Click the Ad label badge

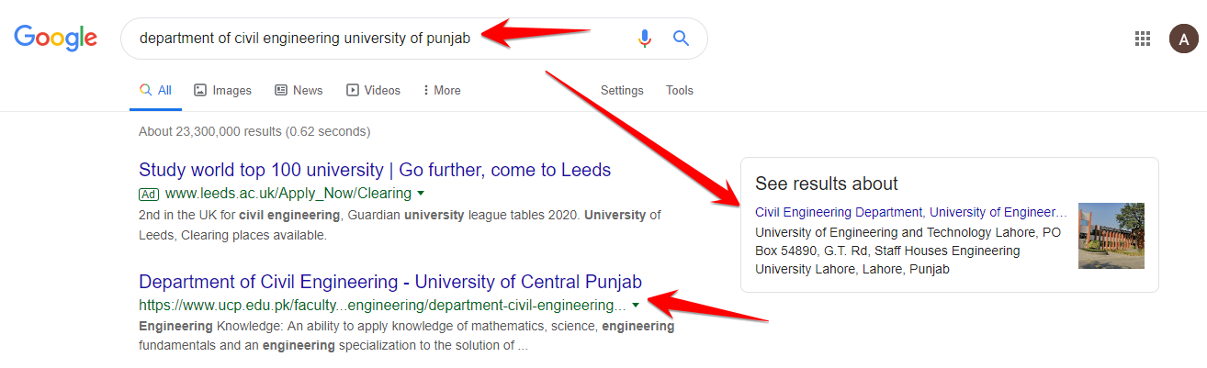pyautogui.click(x=148, y=194)
